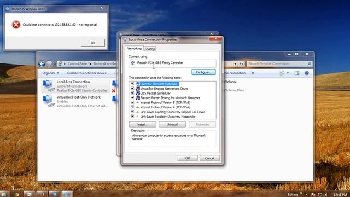Click Control Panel breadcrumb
Screen dimensions: 350x197
(78, 64)
